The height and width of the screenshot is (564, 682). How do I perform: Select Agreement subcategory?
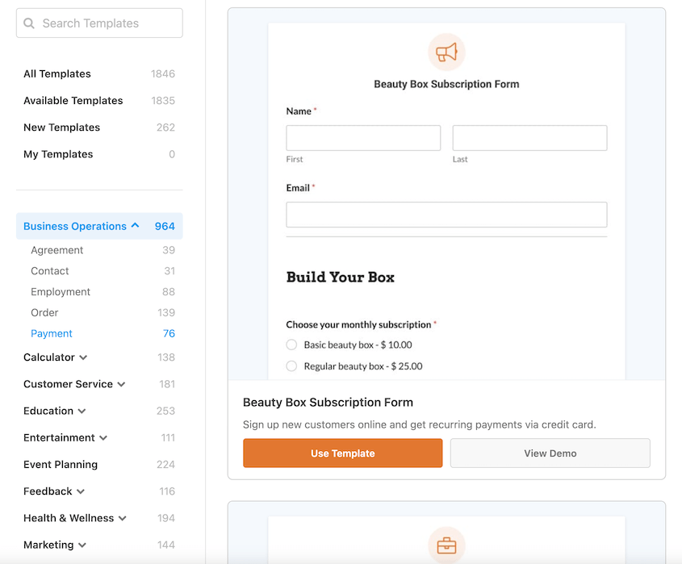tap(57, 250)
